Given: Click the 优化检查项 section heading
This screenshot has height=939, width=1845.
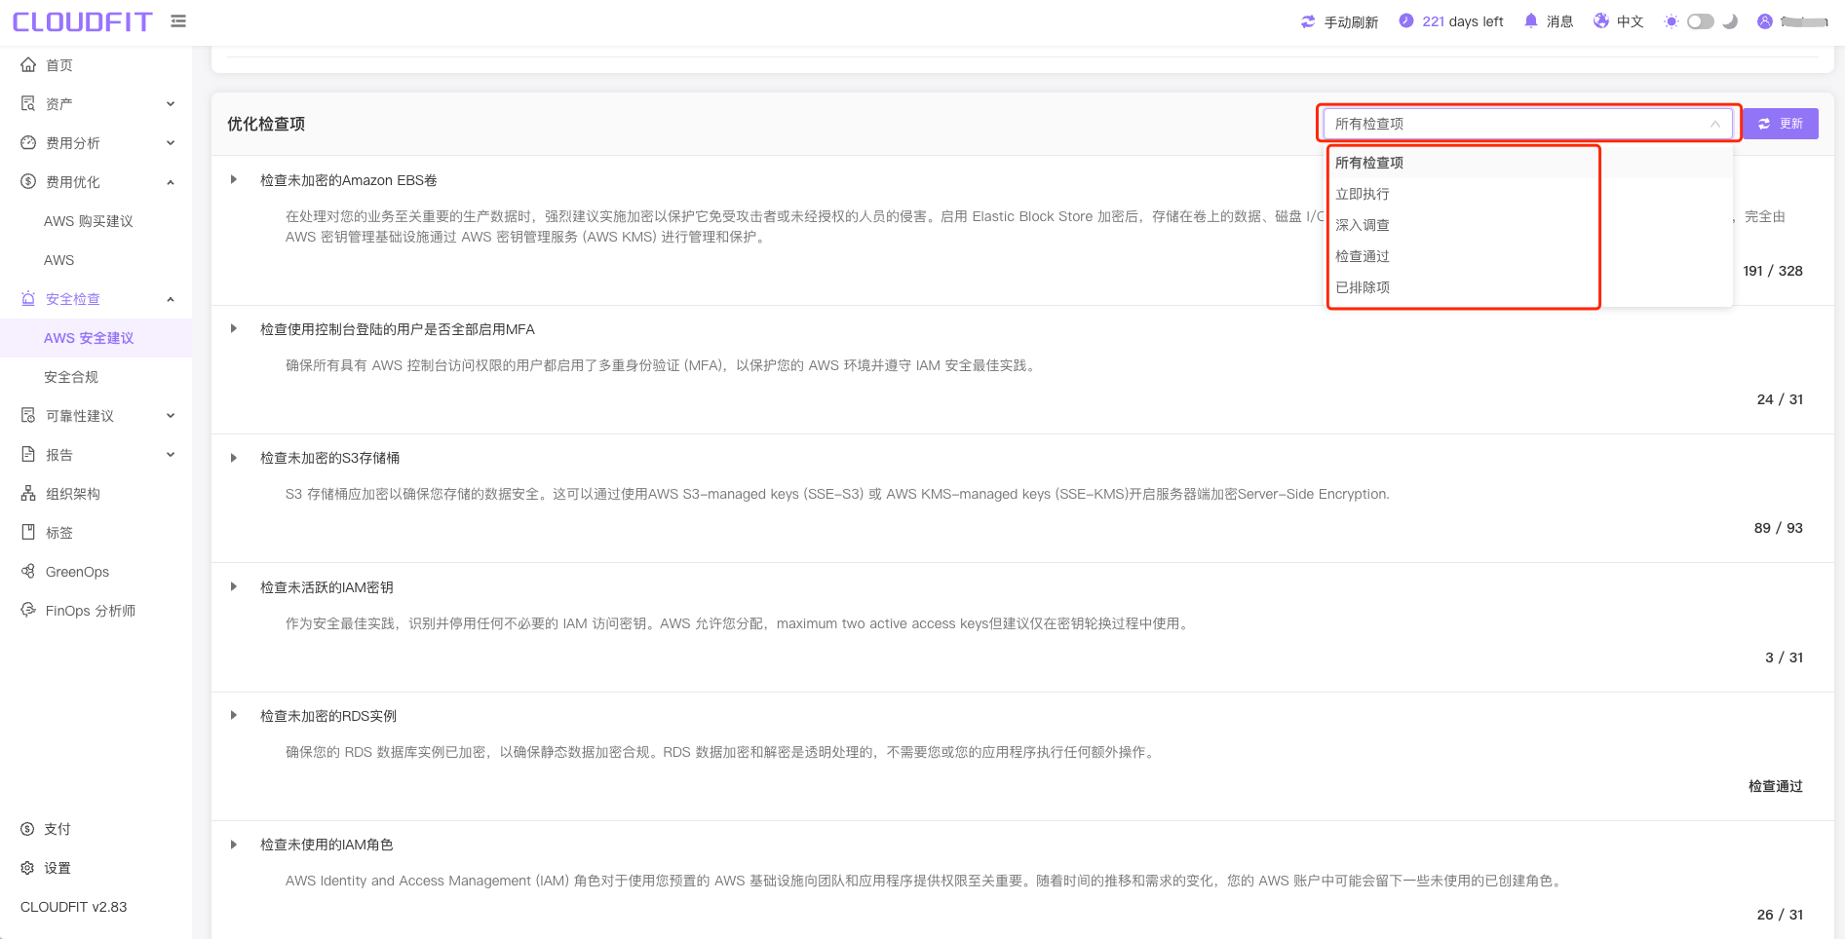Looking at the screenshot, I should coord(266,124).
